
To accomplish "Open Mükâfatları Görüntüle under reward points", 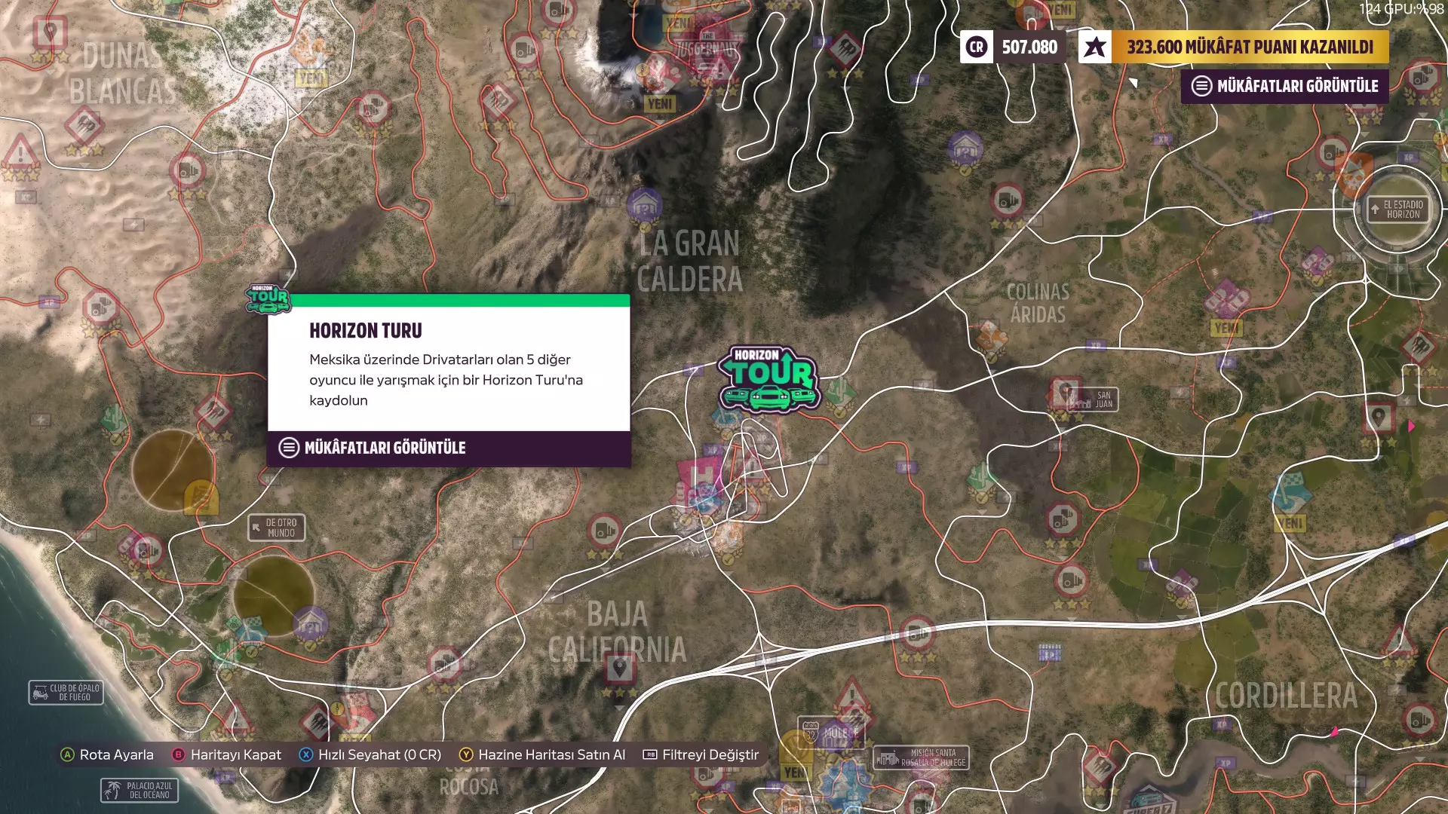I will [x=1284, y=86].
